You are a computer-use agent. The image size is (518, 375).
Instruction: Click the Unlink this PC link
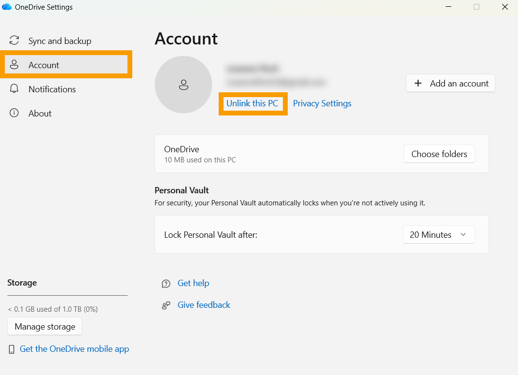coord(252,103)
